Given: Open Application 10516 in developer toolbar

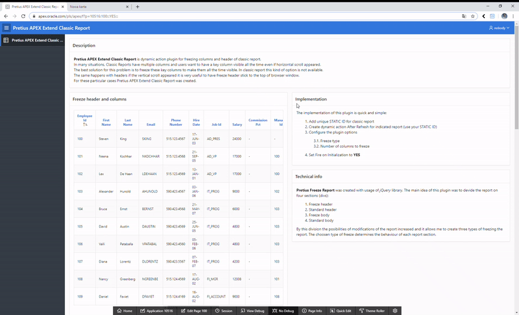Looking at the screenshot, I should (x=156, y=310).
